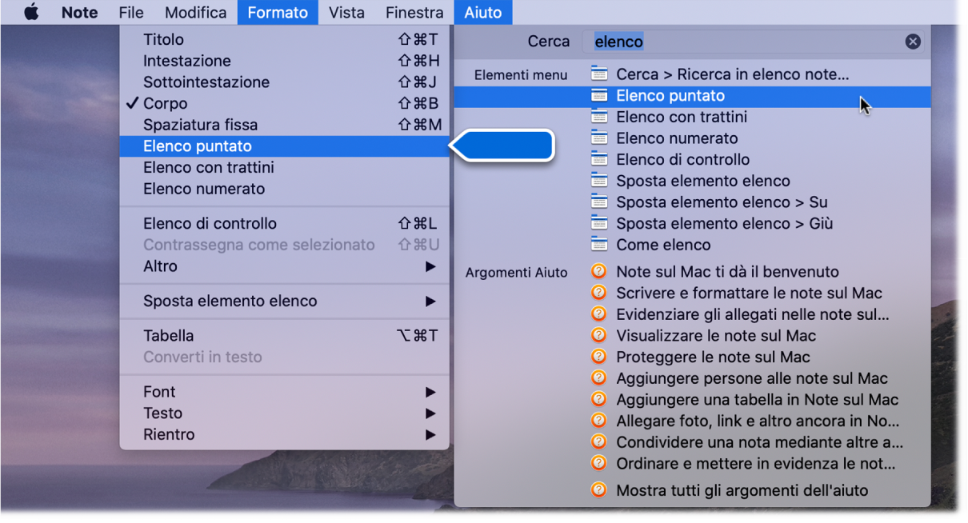
Task: Click 'Mostra tutti gli argomenti dell'aiuto'
Action: (x=742, y=490)
